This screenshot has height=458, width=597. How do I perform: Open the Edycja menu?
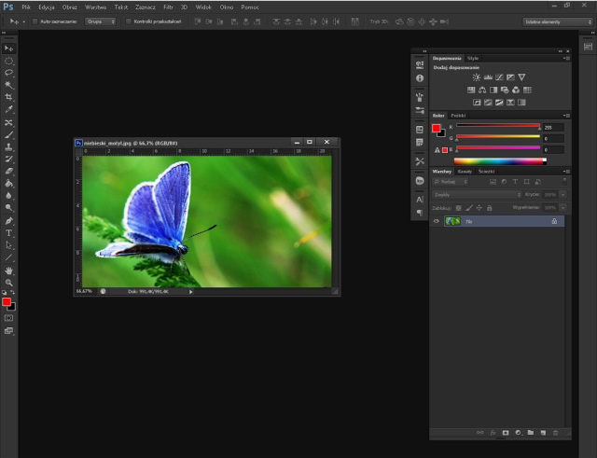[47, 7]
